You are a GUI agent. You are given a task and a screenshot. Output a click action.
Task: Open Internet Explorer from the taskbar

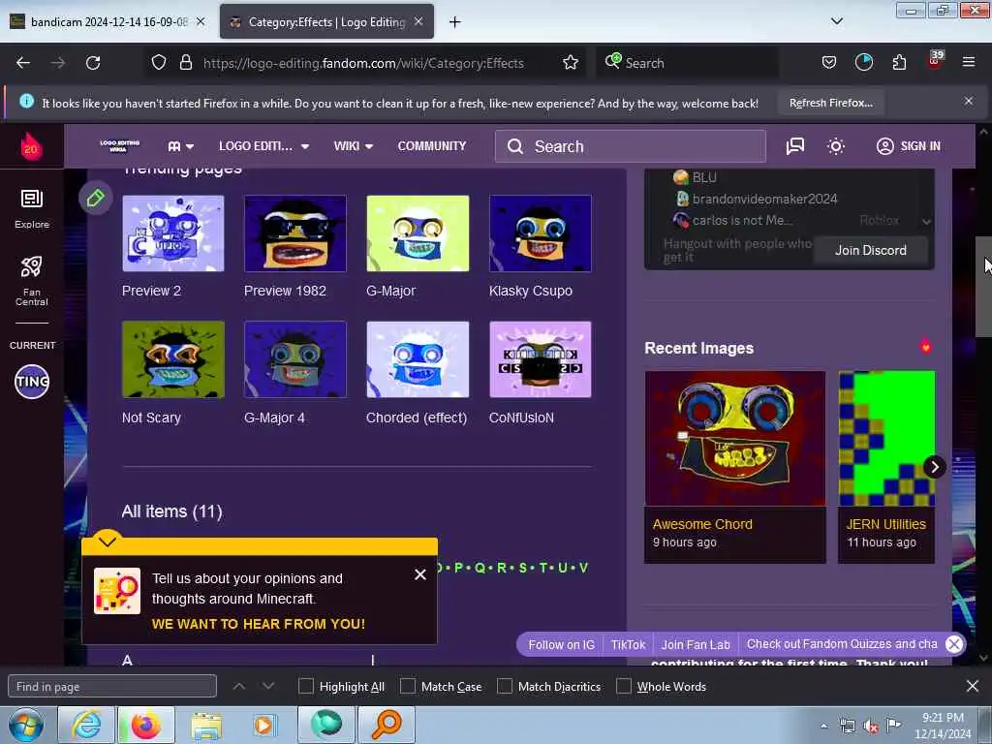86,725
